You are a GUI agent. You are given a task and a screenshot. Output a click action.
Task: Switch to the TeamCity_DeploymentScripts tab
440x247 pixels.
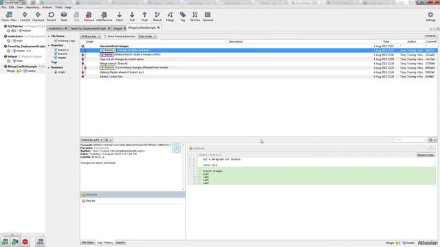click(88, 29)
